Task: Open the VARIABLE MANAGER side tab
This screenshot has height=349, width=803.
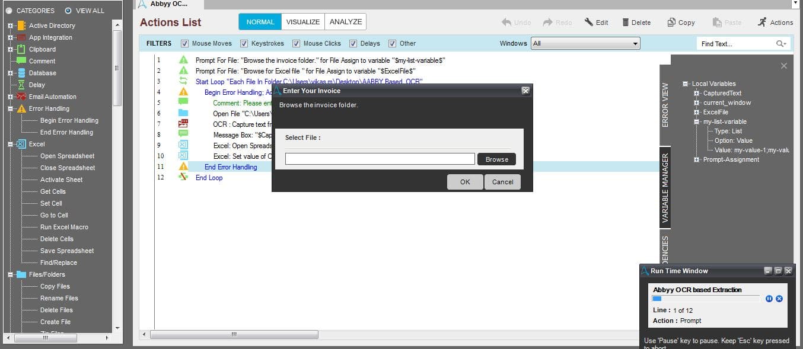Action: click(x=665, y=187)
